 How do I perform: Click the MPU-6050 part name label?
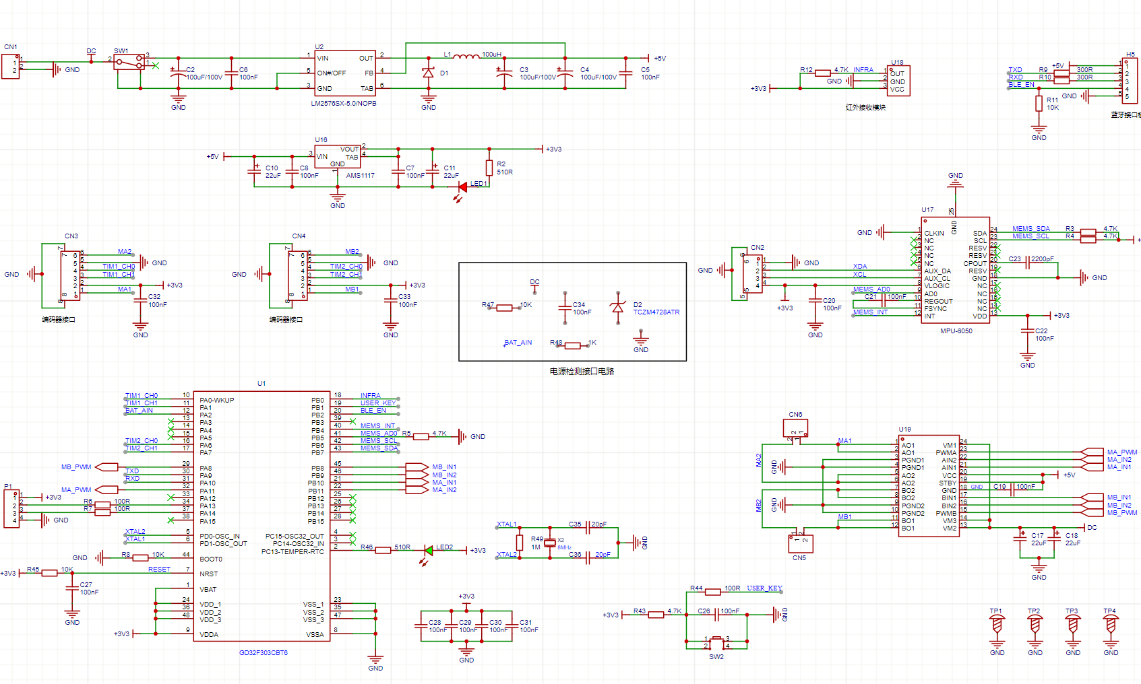956,331
